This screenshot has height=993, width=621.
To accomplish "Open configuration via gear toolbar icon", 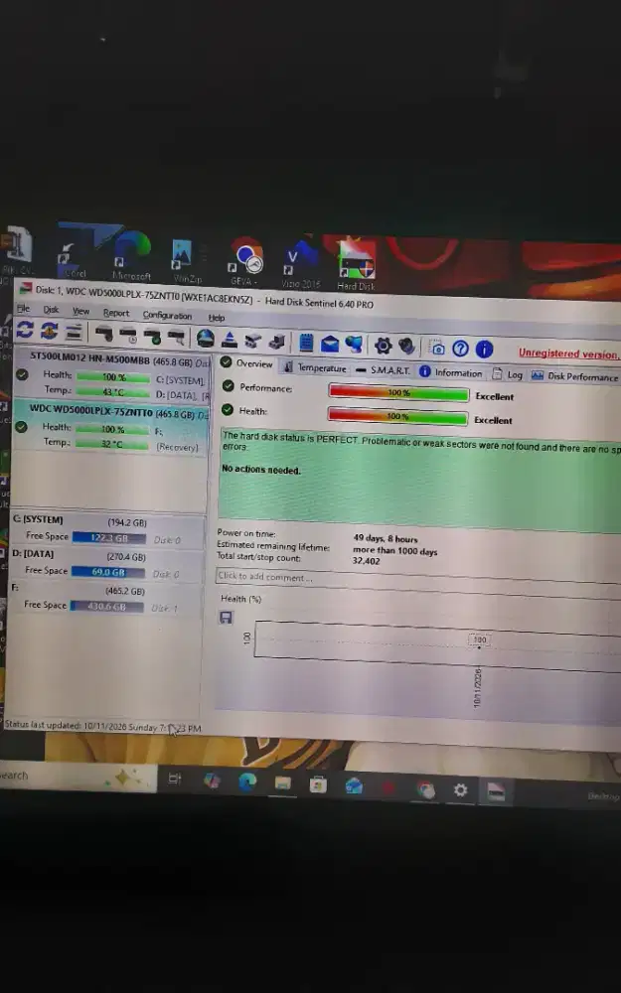I will (x=383, y=346).
